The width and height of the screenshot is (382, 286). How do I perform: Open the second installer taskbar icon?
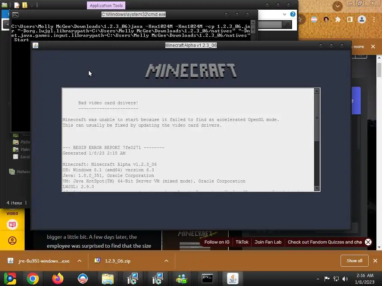point(158,279)
